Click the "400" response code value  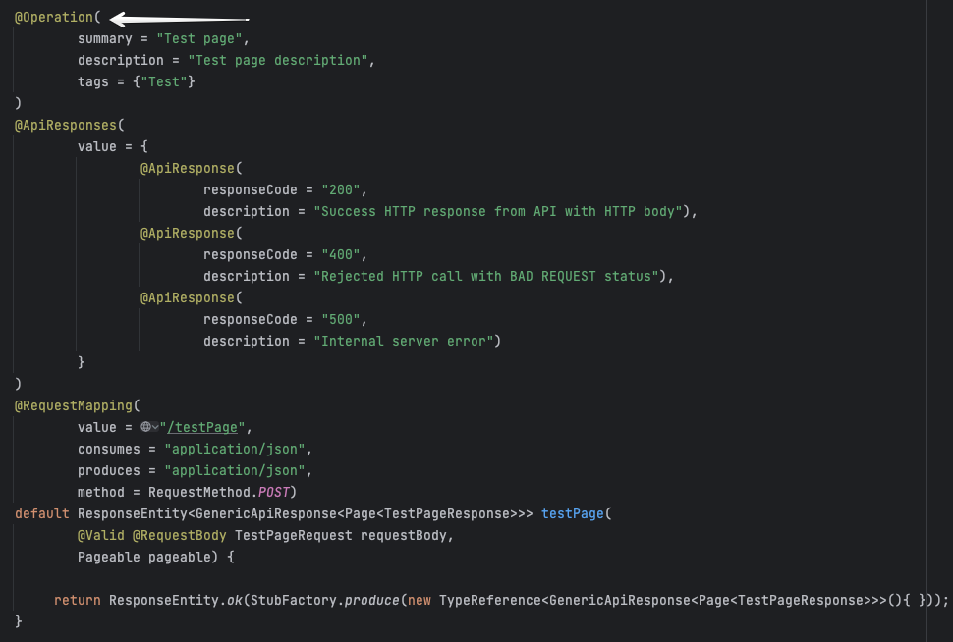341,254
